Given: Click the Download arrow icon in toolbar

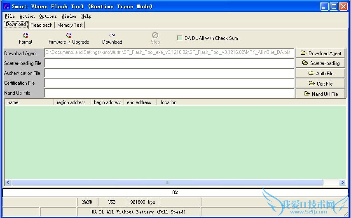Looking at the screenshot, I should 112,36.
